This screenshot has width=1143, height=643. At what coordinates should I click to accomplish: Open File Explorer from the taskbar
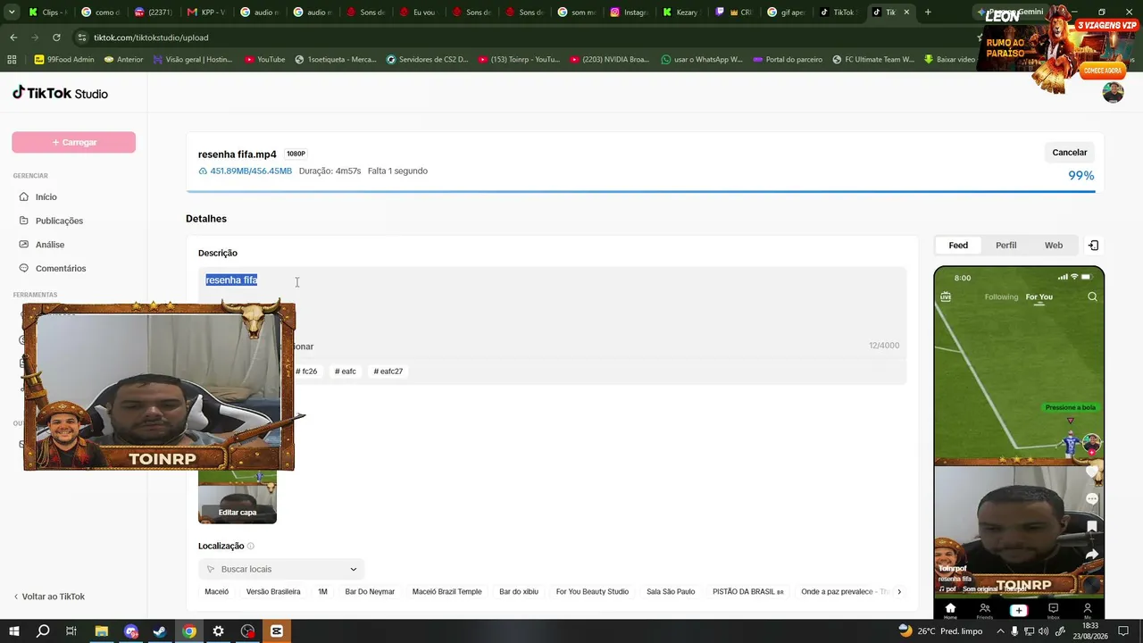tap(101, 631)
